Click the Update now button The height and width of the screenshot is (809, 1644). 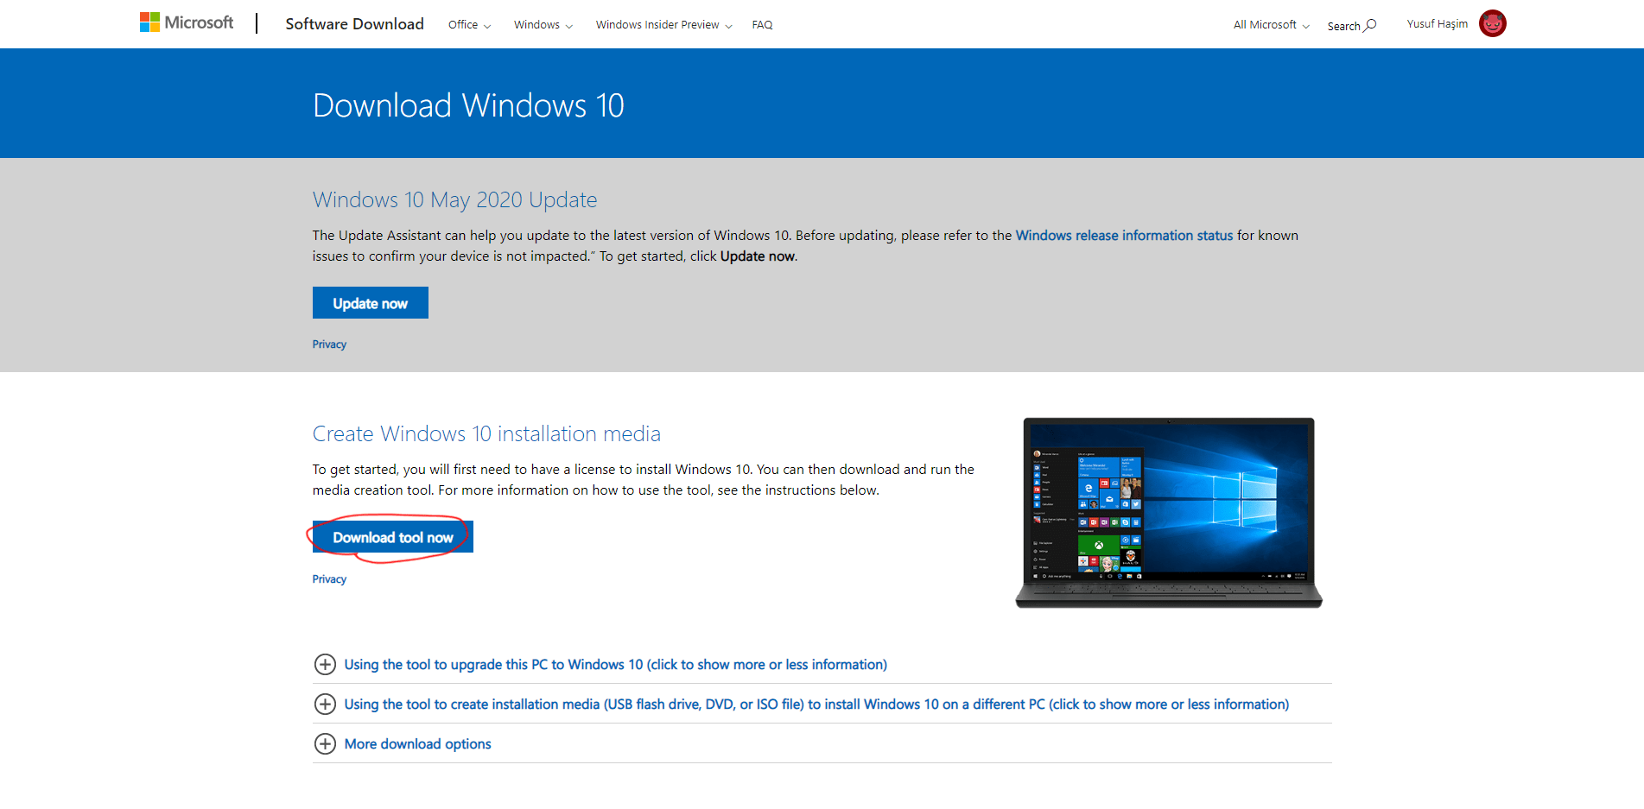371,303
